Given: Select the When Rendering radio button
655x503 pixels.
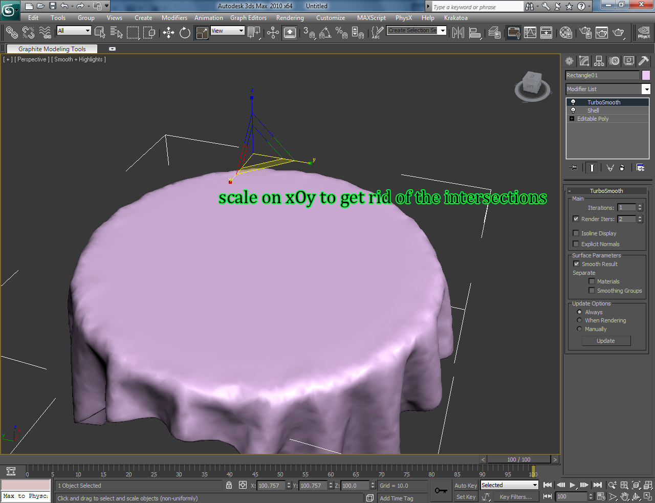Looking at the screenshot, I should pos(579,320).
